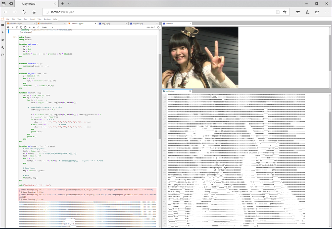The height and width of the screenshot is (229, 332).
Task: Open a new browser tab with plus
Action: (x=62, y=4)
